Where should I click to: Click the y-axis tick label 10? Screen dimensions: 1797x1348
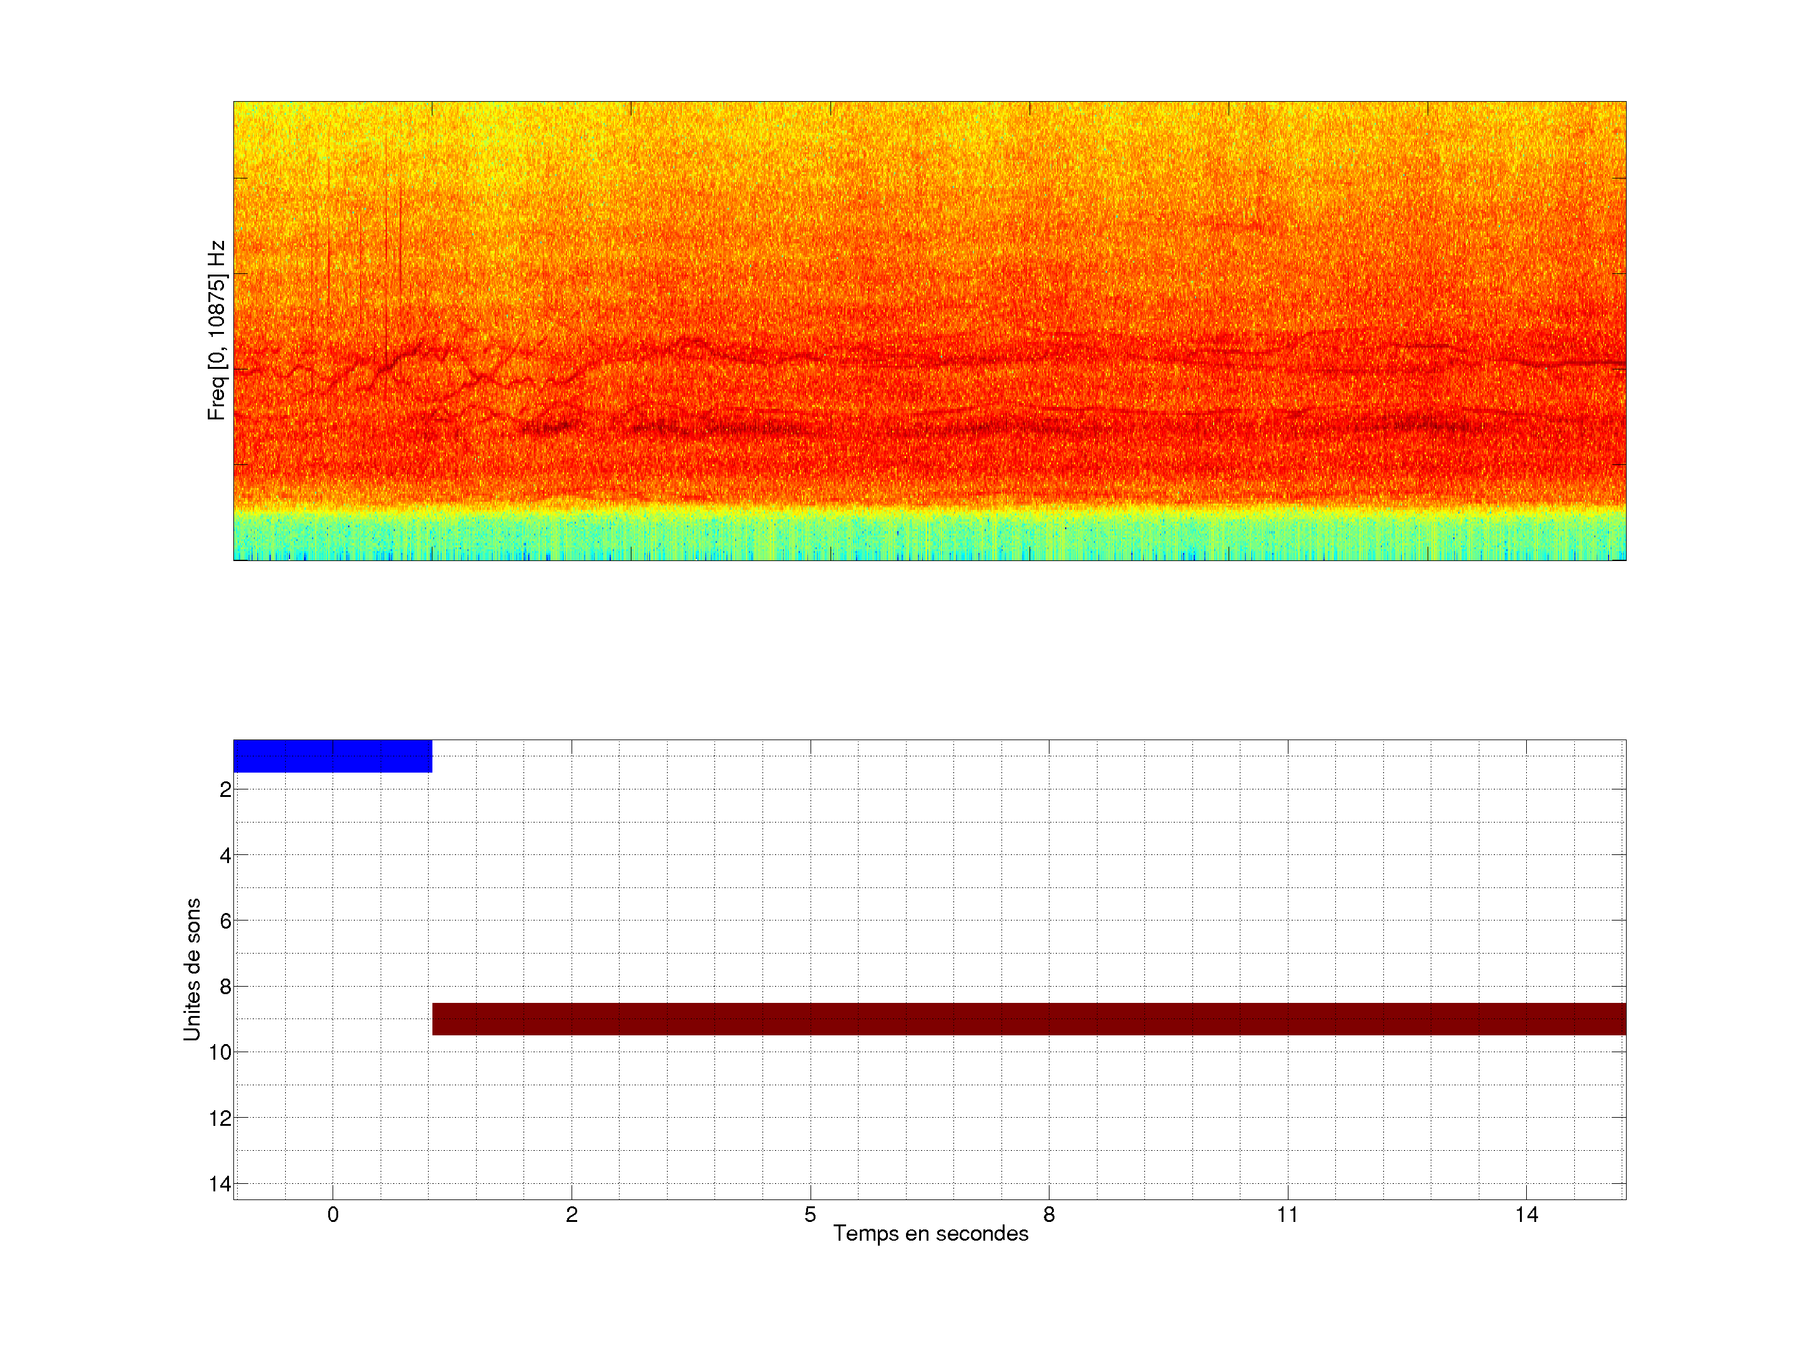pyautogui.click(x=220, y=1052)
